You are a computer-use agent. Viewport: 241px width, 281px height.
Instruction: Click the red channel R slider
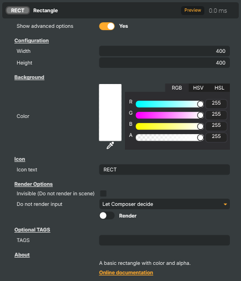tap(169, 104)
